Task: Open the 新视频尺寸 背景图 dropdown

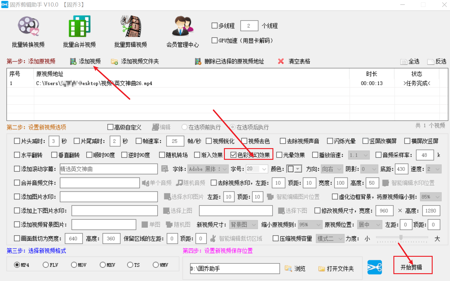Action: coord(243,224)
